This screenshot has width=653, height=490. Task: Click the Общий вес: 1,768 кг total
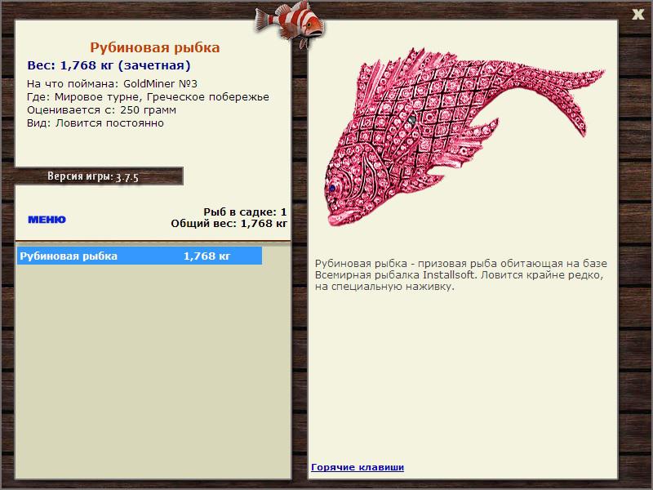pyautogui.click(x=229, y=224)
